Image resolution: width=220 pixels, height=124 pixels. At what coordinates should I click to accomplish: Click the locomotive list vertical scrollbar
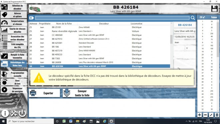coord(171,45)
